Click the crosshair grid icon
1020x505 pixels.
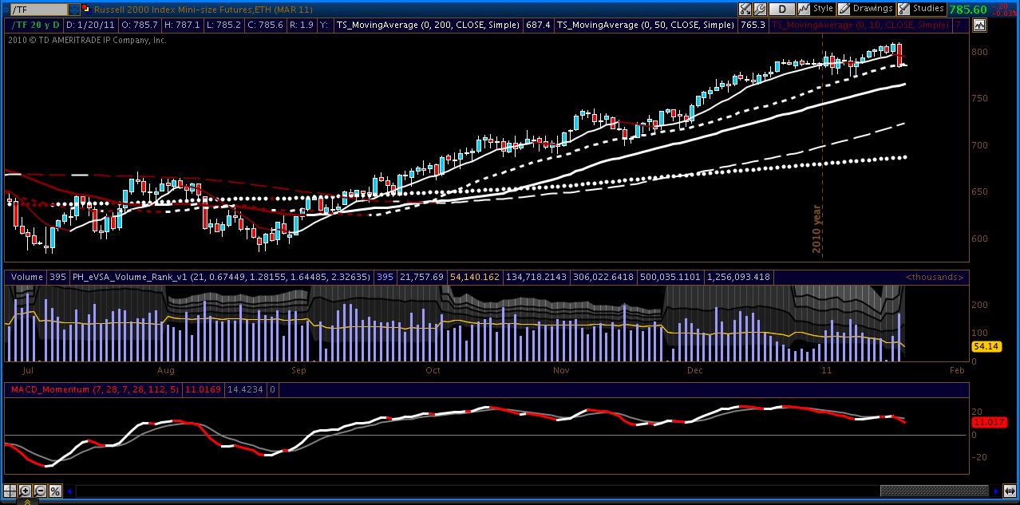[10, 491]
